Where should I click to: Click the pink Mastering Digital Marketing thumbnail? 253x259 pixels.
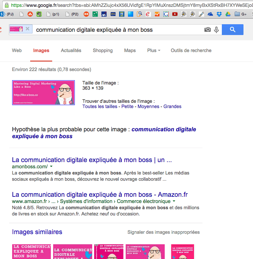43,92
